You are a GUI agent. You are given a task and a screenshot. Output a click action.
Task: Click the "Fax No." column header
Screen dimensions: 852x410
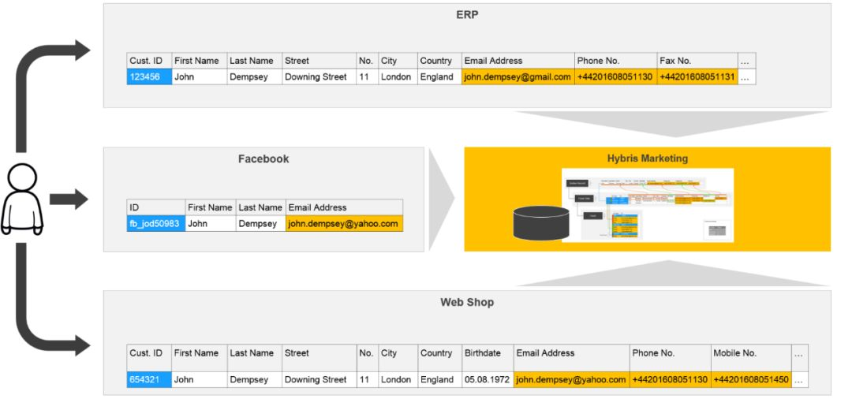point(697,61)
